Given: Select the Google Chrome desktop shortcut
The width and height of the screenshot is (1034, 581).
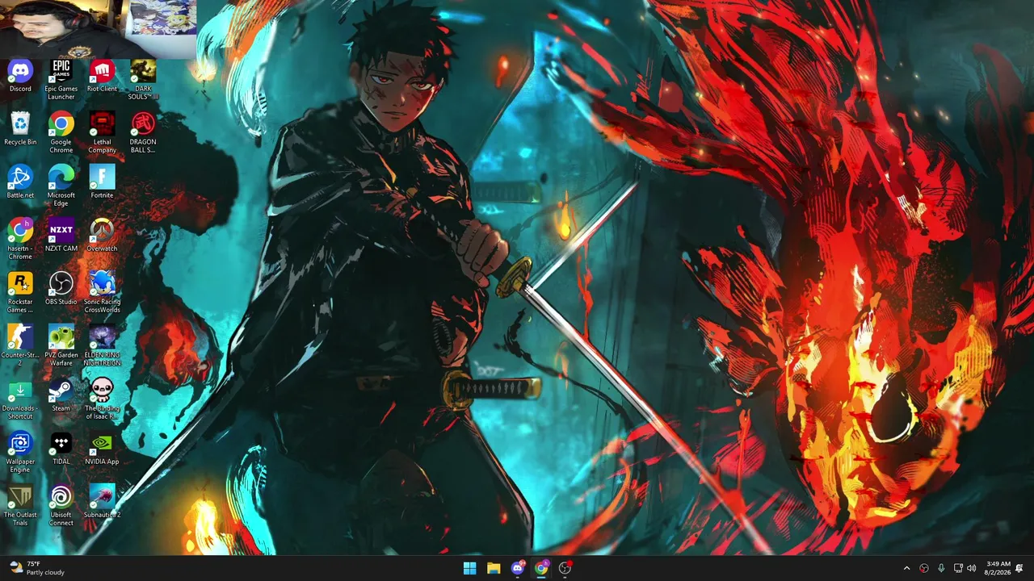Looking at the screenshot, I should click(x=61, y=133).
